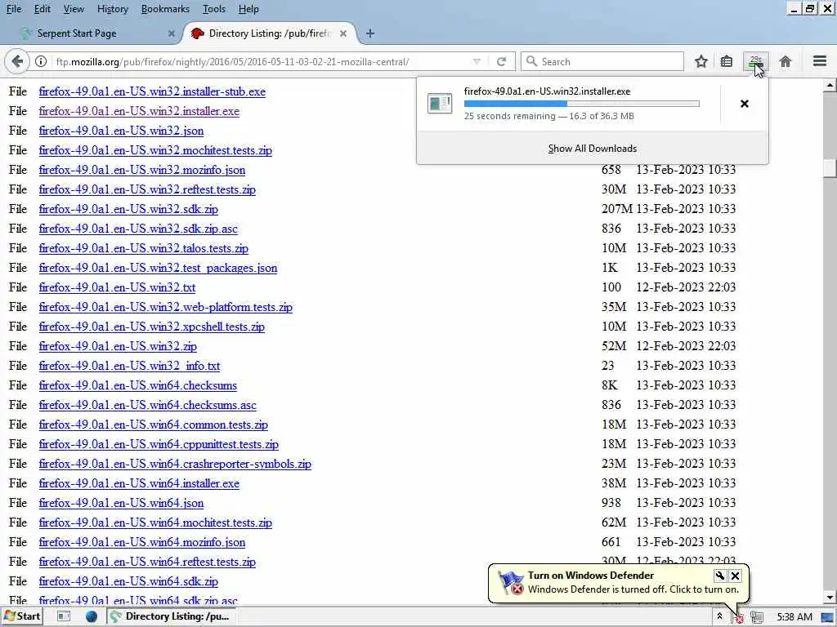Bookmark this page with the star icon
The height and width of the screenshot is (627, 837).
[x=700, y=62]
